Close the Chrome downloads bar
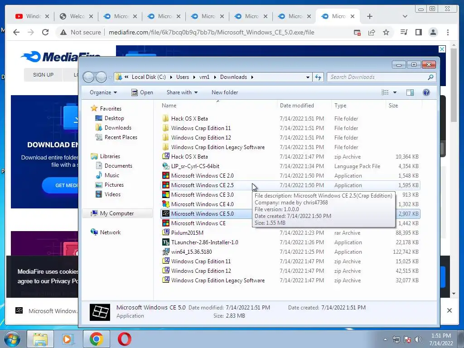Viewport: 464px width, 348px height. pos(449,310)
